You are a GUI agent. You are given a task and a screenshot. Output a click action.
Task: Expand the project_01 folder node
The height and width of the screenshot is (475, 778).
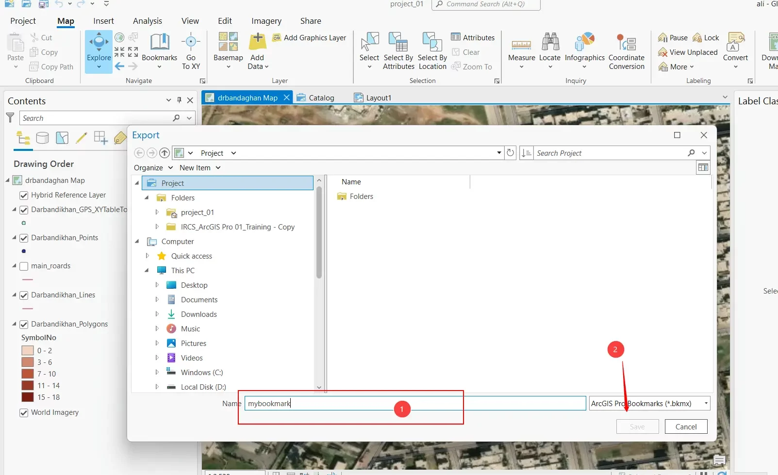point(157,212)
